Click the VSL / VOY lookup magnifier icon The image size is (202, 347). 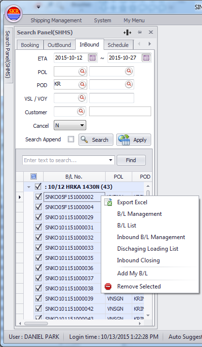82,98
